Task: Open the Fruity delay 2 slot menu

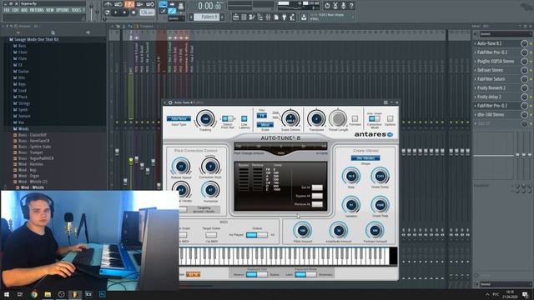Action: (x=476, y=97)
